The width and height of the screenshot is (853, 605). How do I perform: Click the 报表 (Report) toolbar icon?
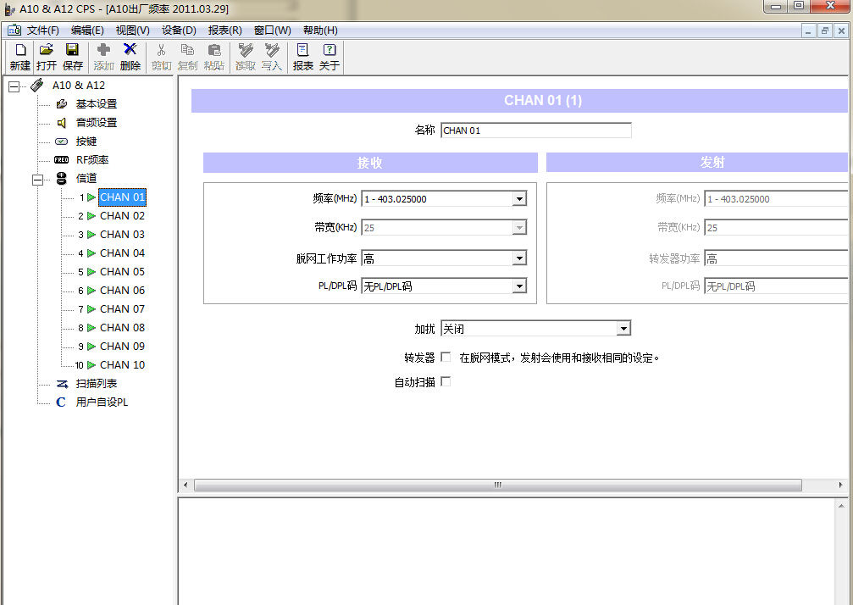point(302,51)
